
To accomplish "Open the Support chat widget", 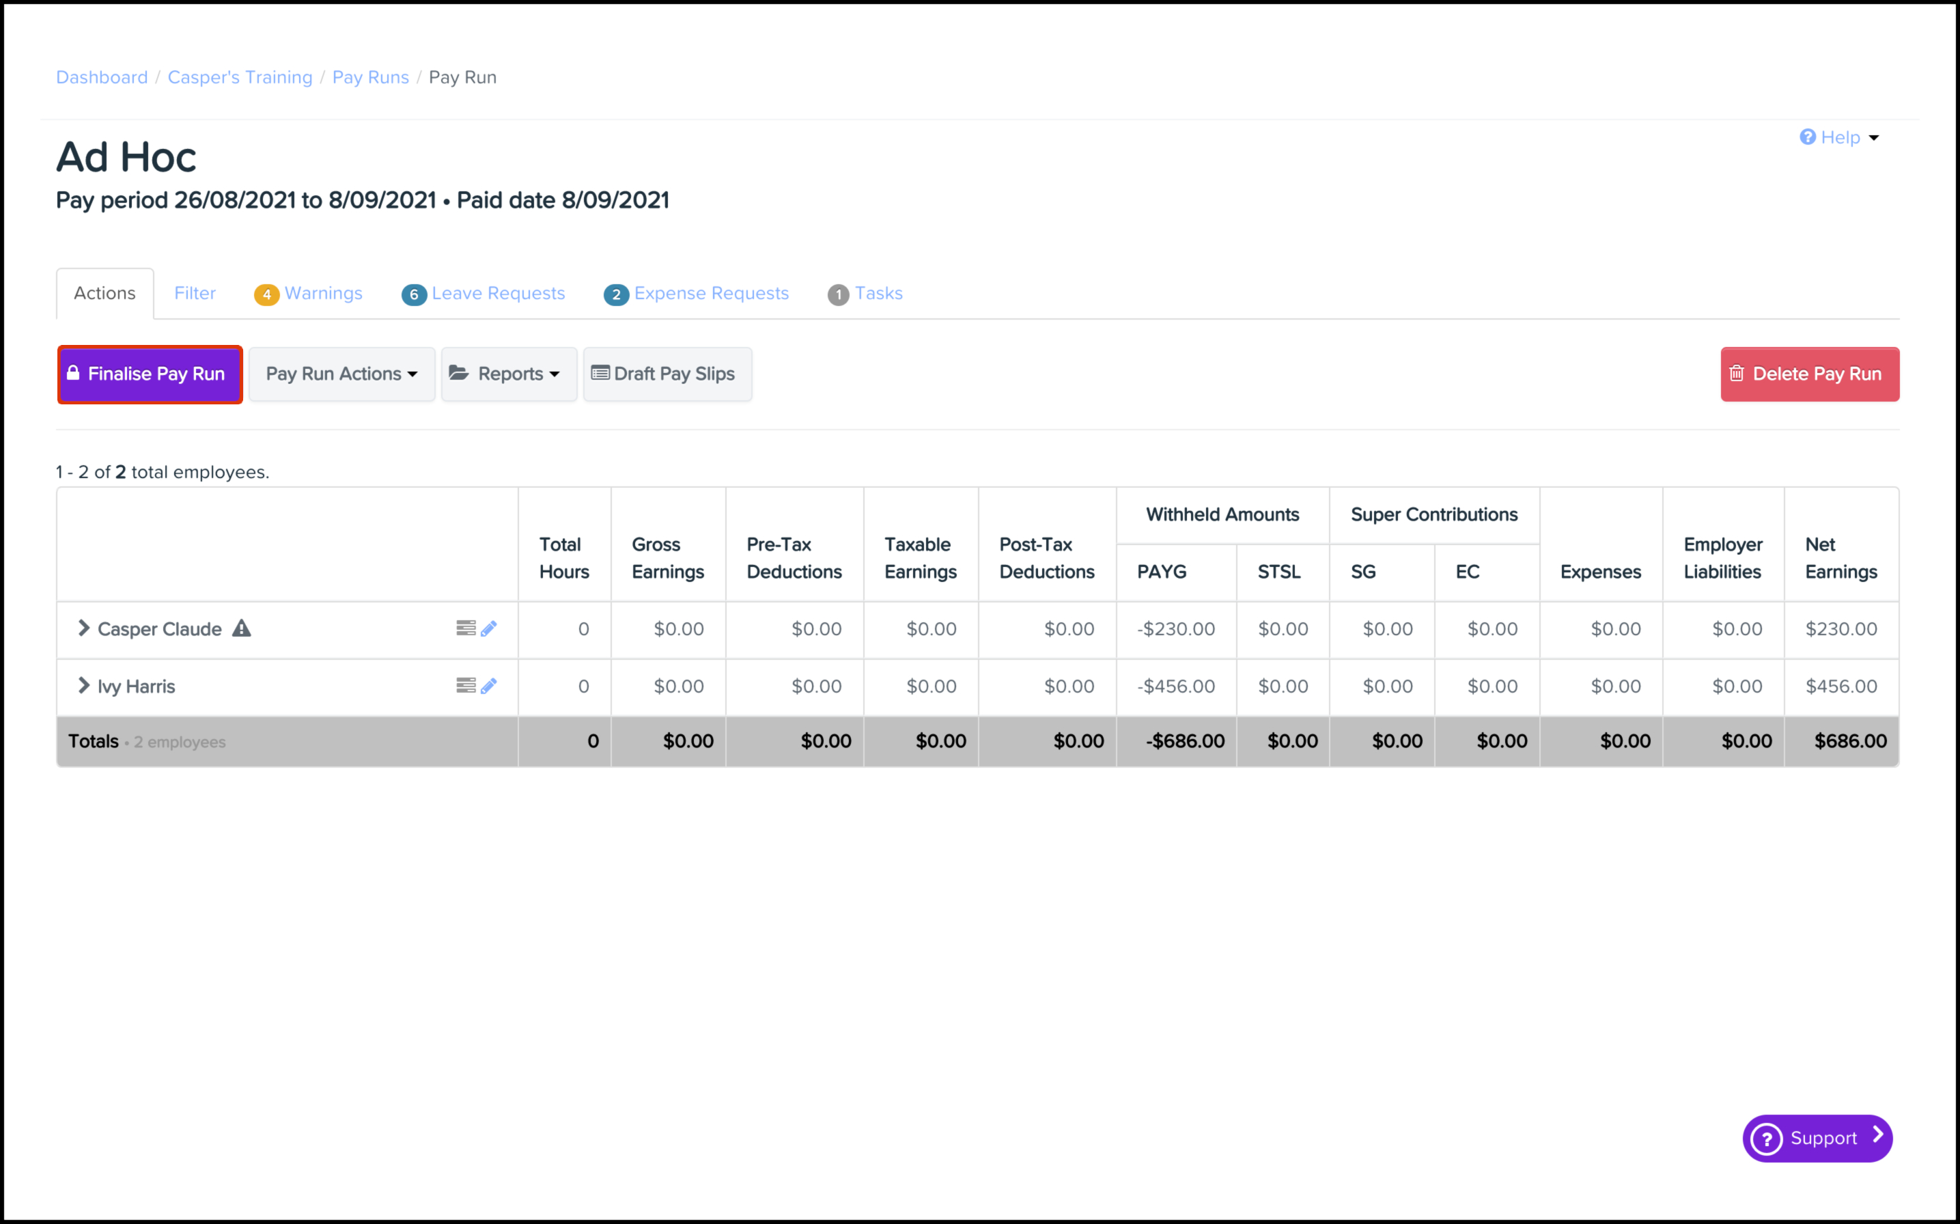I will pyautogui.click(x=1817, y=1138).
